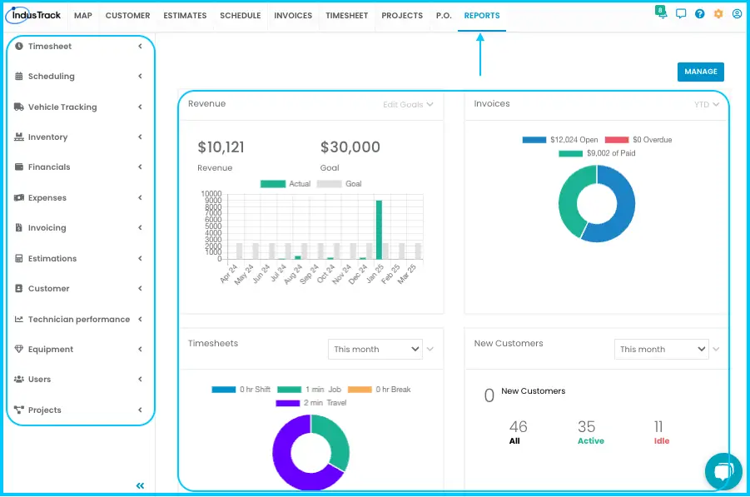The image size is (750, 497).
Task: Expand Technician performance section chevron
Action: point(140,319)
